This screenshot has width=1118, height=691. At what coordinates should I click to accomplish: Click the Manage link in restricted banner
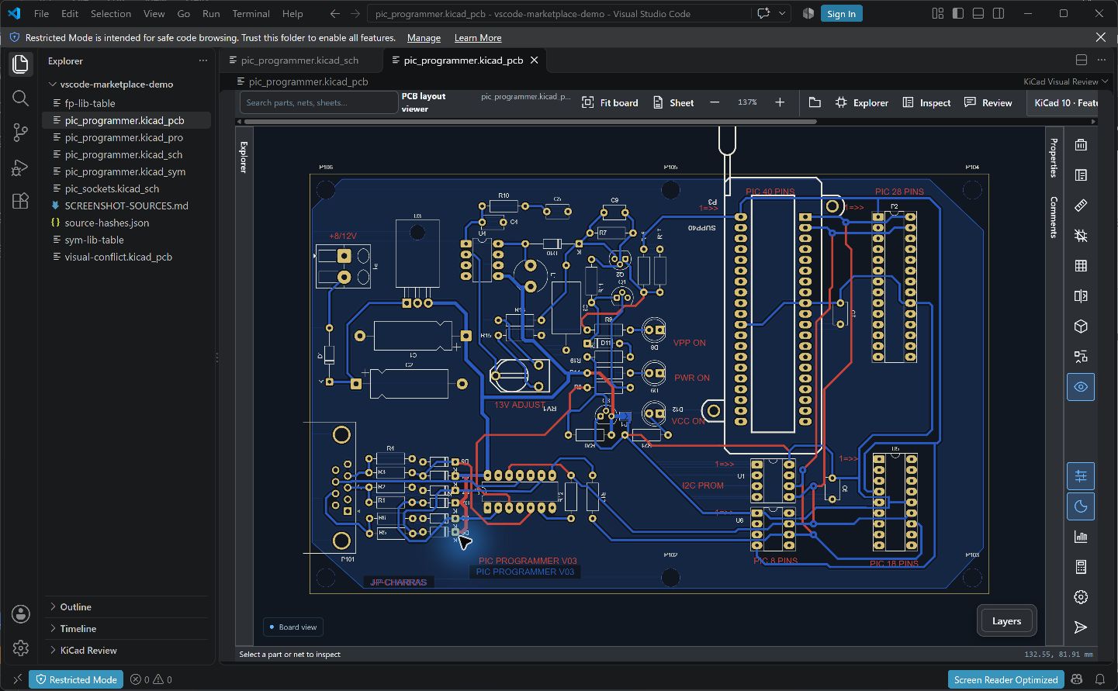tap(424, 37)
